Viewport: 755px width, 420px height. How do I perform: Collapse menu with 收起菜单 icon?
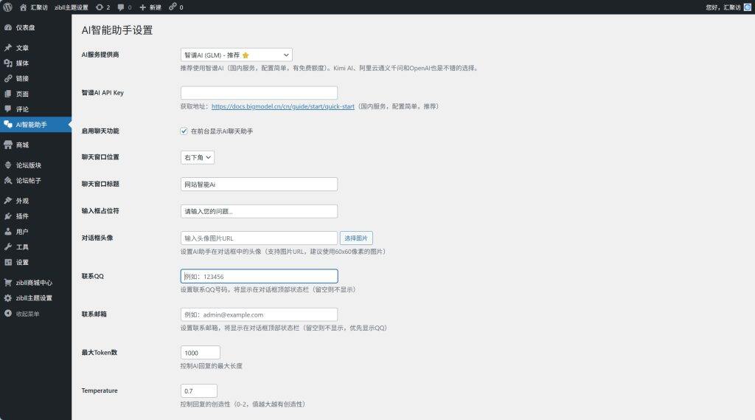(x=8, y=314)
